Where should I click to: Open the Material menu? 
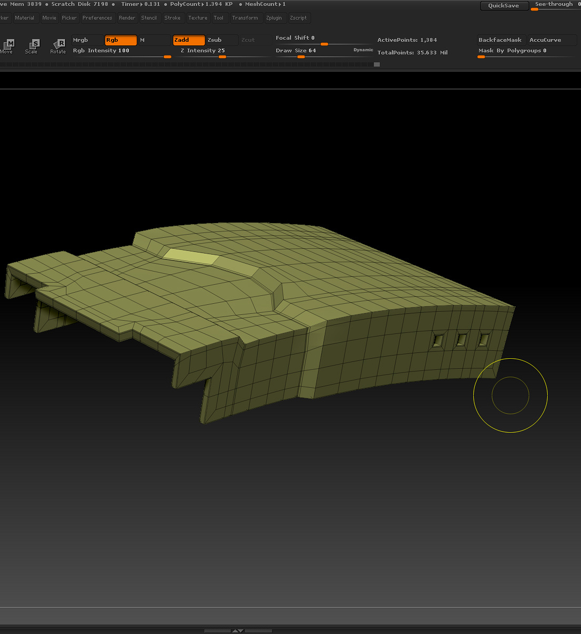point(25,18)
